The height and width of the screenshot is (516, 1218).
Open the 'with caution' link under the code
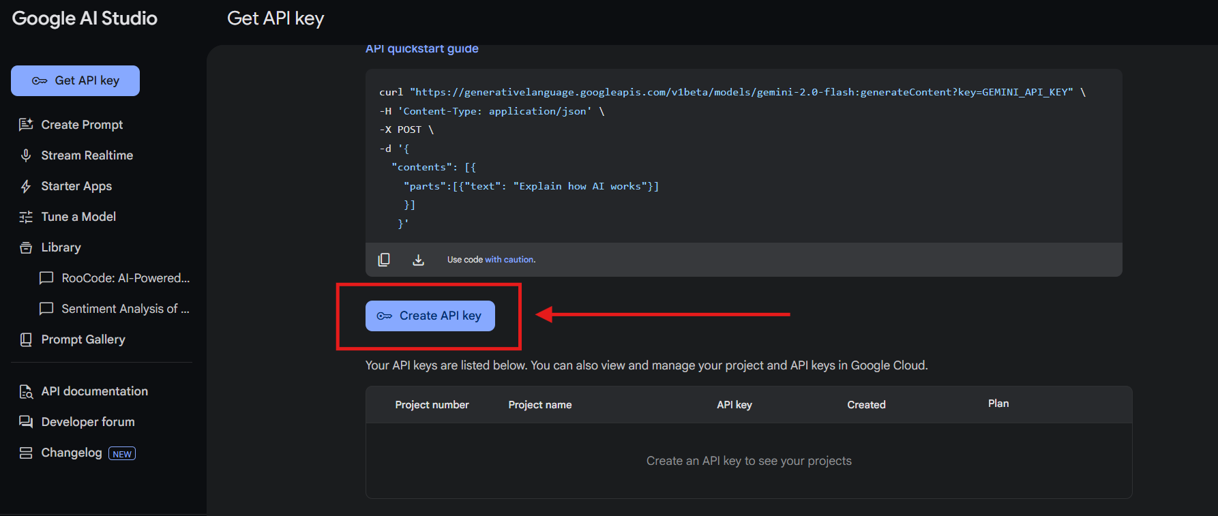tap(510, 260)
